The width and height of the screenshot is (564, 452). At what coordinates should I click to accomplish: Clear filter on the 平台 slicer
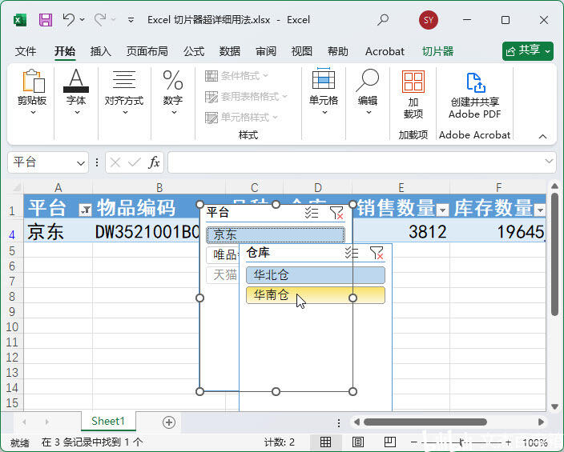(x=336, y=213)
